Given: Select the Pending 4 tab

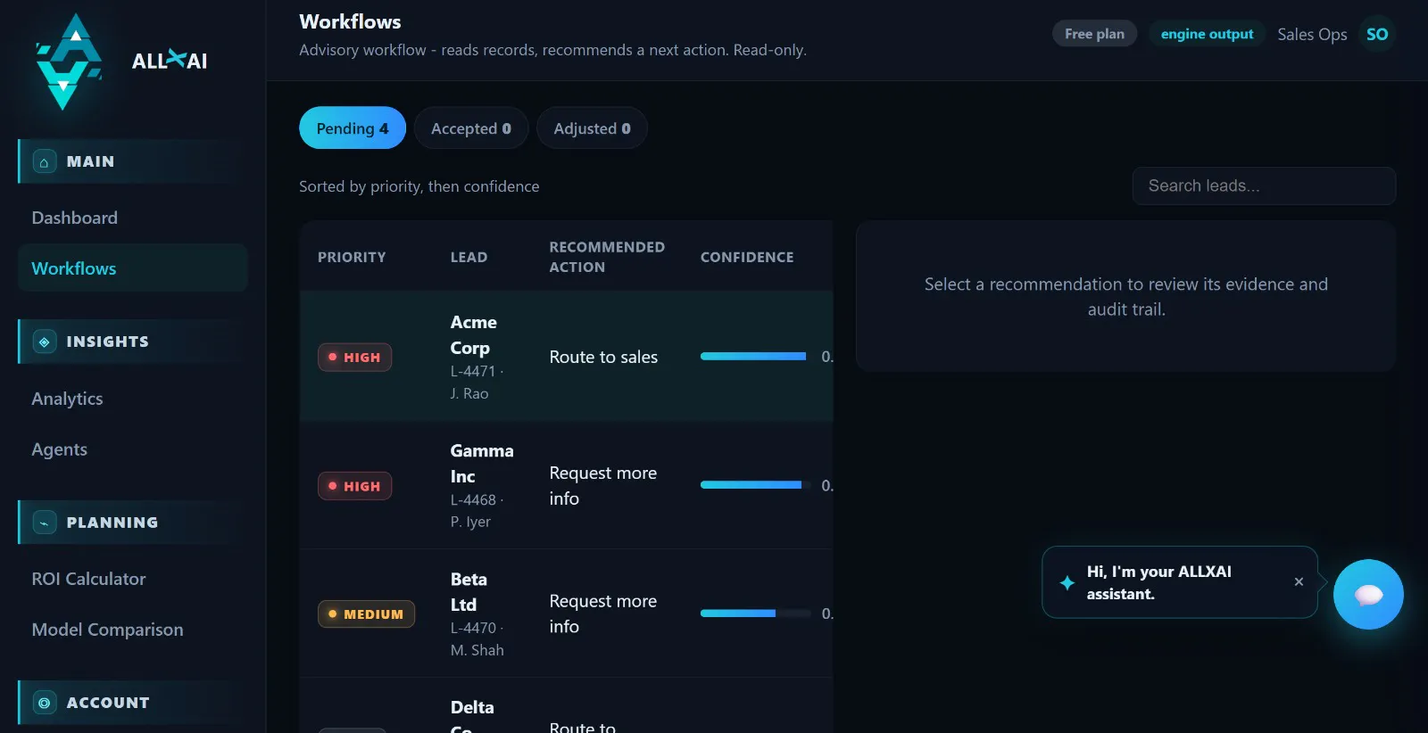Looking at the screenshot, I should (x=353, y=128).
